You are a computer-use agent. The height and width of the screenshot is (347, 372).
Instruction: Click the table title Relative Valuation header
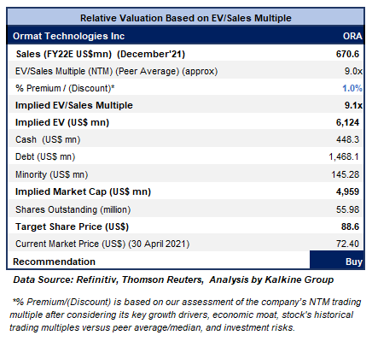(x=186, y=18)
